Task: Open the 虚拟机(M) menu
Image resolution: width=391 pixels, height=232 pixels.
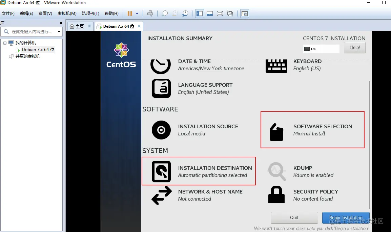Action: (67, 14)
